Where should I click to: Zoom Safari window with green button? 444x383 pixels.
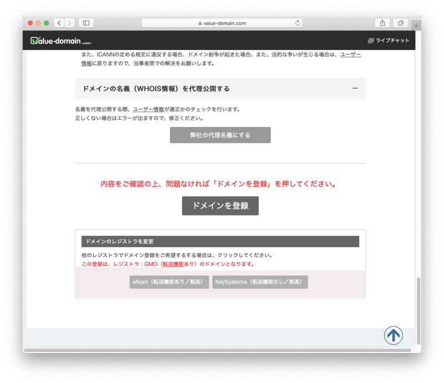(47, 23)
